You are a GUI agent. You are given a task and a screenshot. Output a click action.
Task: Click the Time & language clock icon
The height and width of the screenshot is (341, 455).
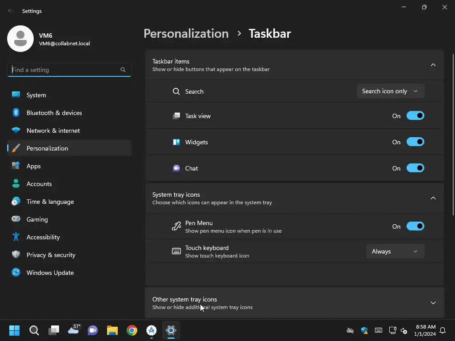pyautogui.click(x=16, y=202)
